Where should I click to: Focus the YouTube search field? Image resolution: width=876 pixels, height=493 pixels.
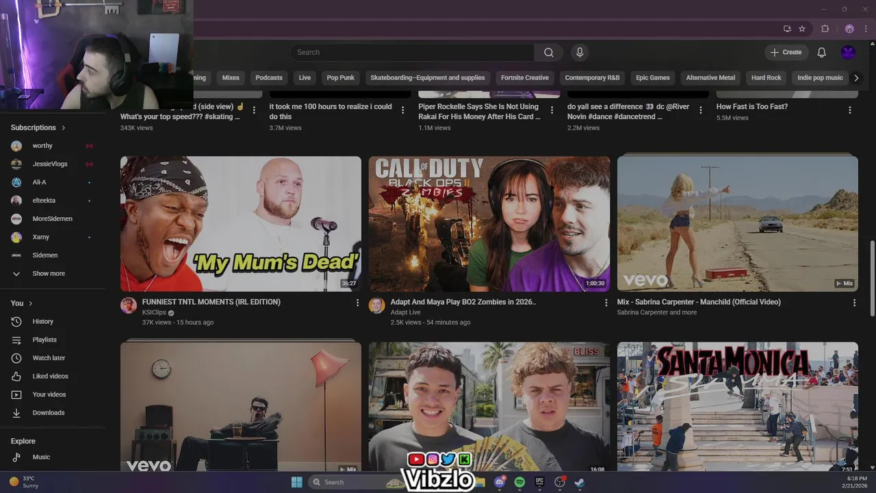413,52
